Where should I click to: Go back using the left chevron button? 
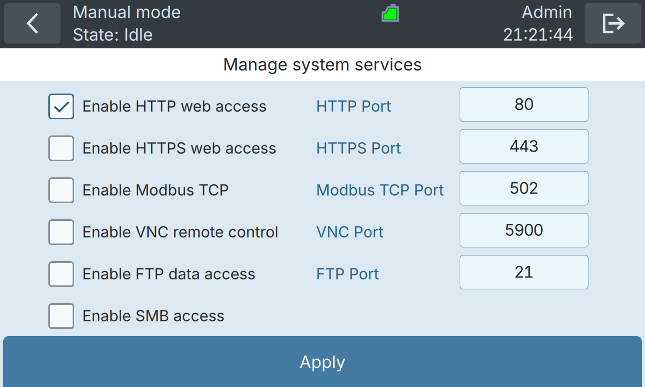(x=32, y=23)
